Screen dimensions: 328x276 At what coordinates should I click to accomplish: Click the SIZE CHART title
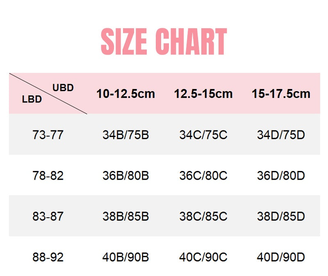[x=164, y=41]
